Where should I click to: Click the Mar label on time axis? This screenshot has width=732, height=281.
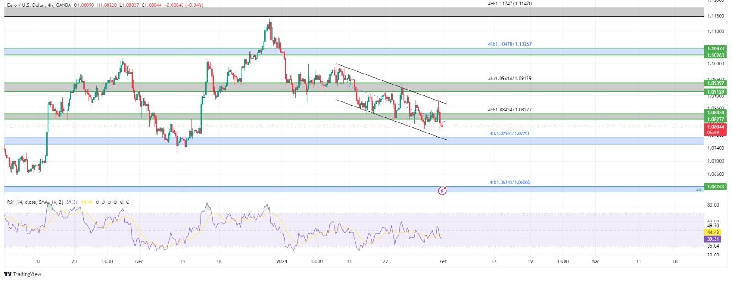(595, 262)
